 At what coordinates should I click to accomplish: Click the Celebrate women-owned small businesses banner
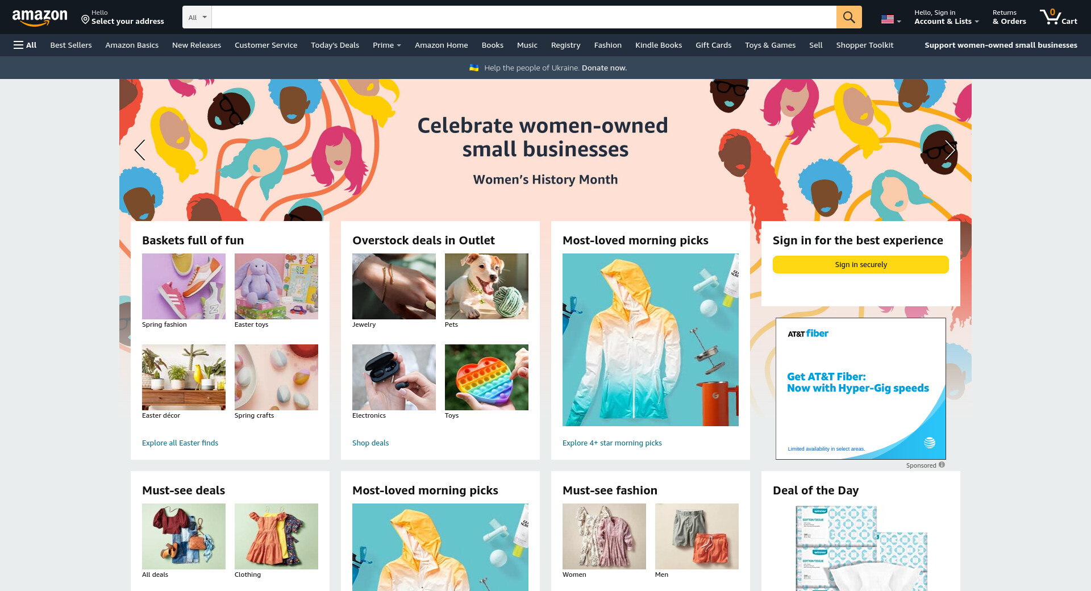coord(545,150)
